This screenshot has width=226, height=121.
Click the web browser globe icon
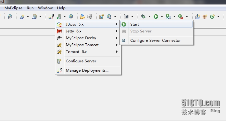point(71,17)
